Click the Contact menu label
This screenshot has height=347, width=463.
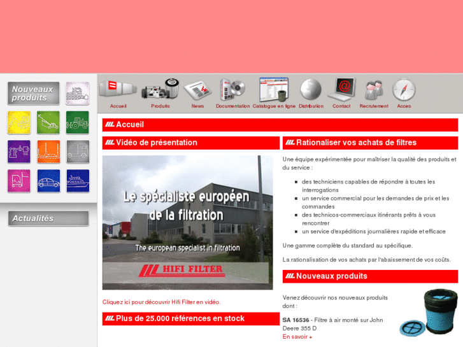(x=341, y=106)
